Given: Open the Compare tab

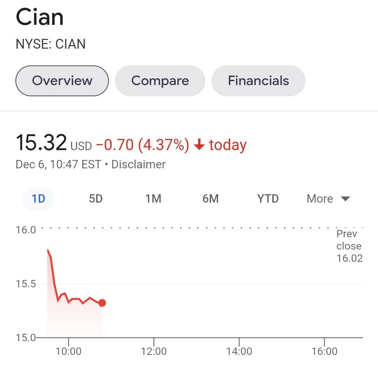Looking at the screenshot, I should click(160, 81).
